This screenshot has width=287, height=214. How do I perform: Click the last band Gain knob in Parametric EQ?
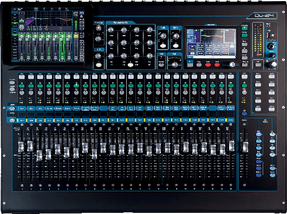point(149,56)
